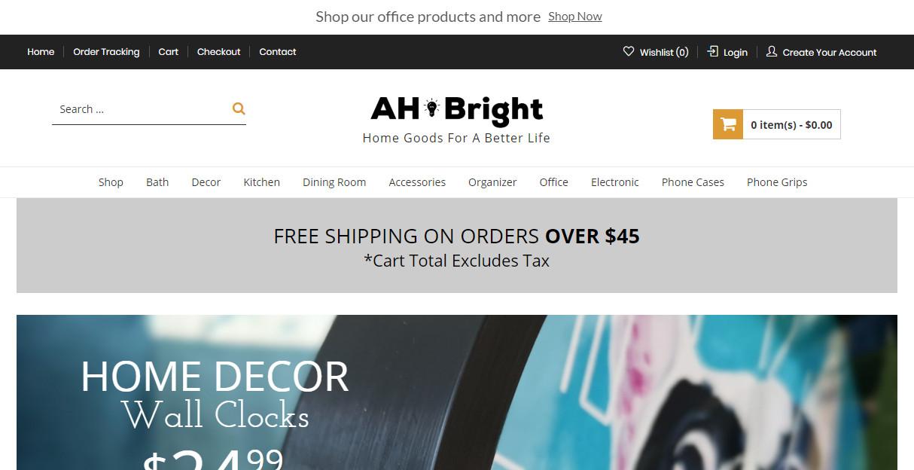Click the Bath category link
This screenshot has width=914, height=470.
tap(157, 182)
